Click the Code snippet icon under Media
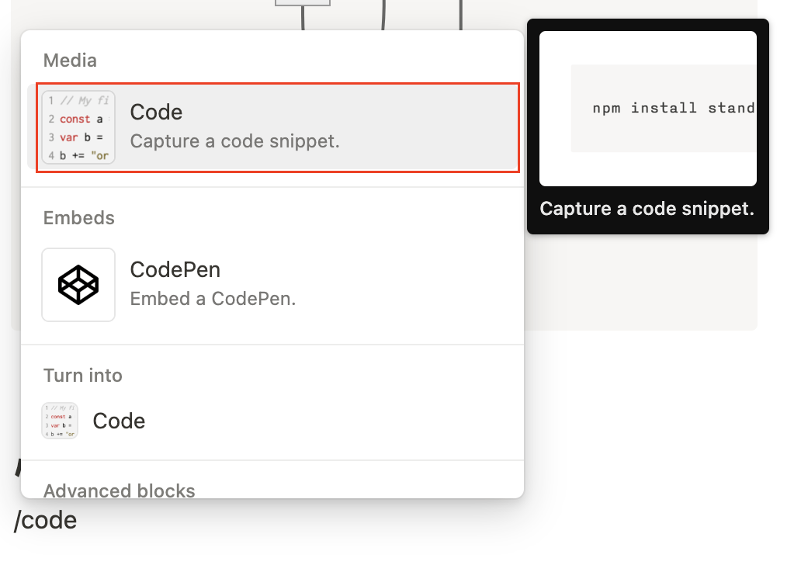 78,127
